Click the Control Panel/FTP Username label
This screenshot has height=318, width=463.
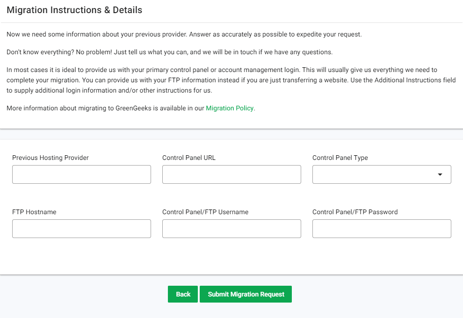205,212
